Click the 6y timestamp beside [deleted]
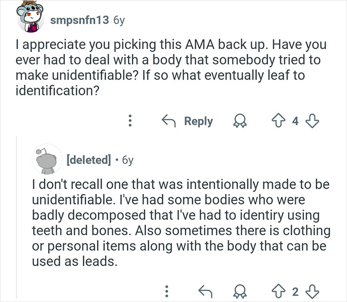This screenshot has width=347, height=302. point(127,160)
